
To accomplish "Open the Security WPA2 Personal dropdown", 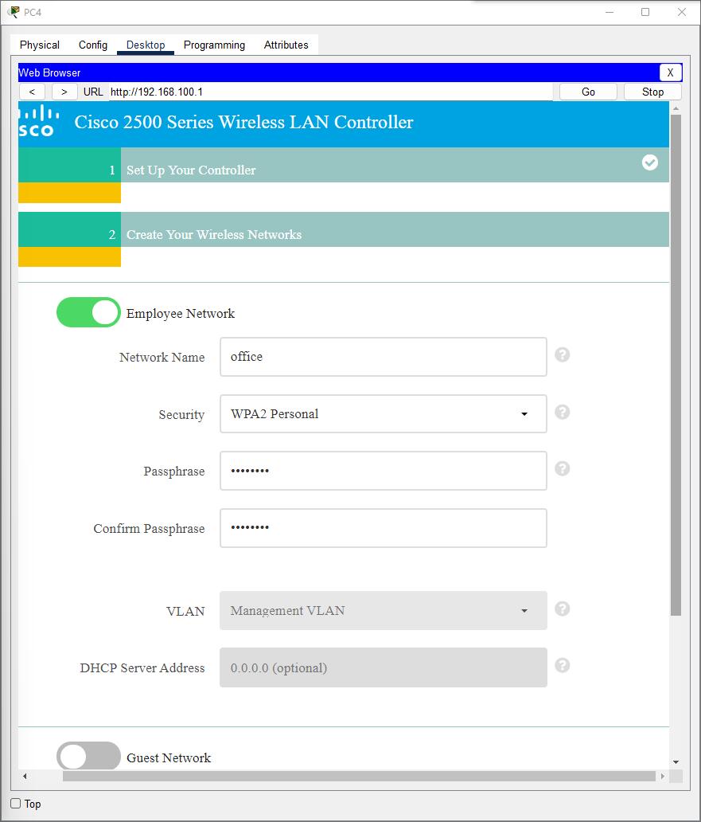I will pyautogui.click(x=384, y=413).
